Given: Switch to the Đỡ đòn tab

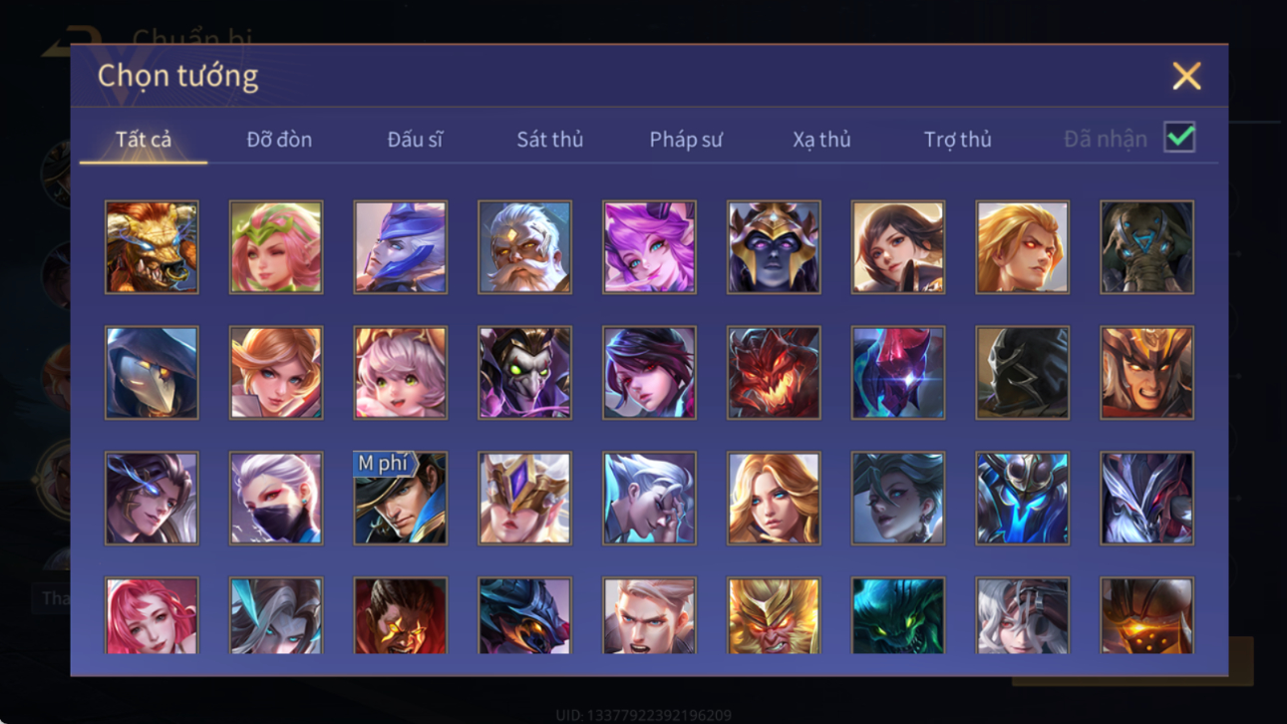Looking at the screenshot, I should coord(279,140).
